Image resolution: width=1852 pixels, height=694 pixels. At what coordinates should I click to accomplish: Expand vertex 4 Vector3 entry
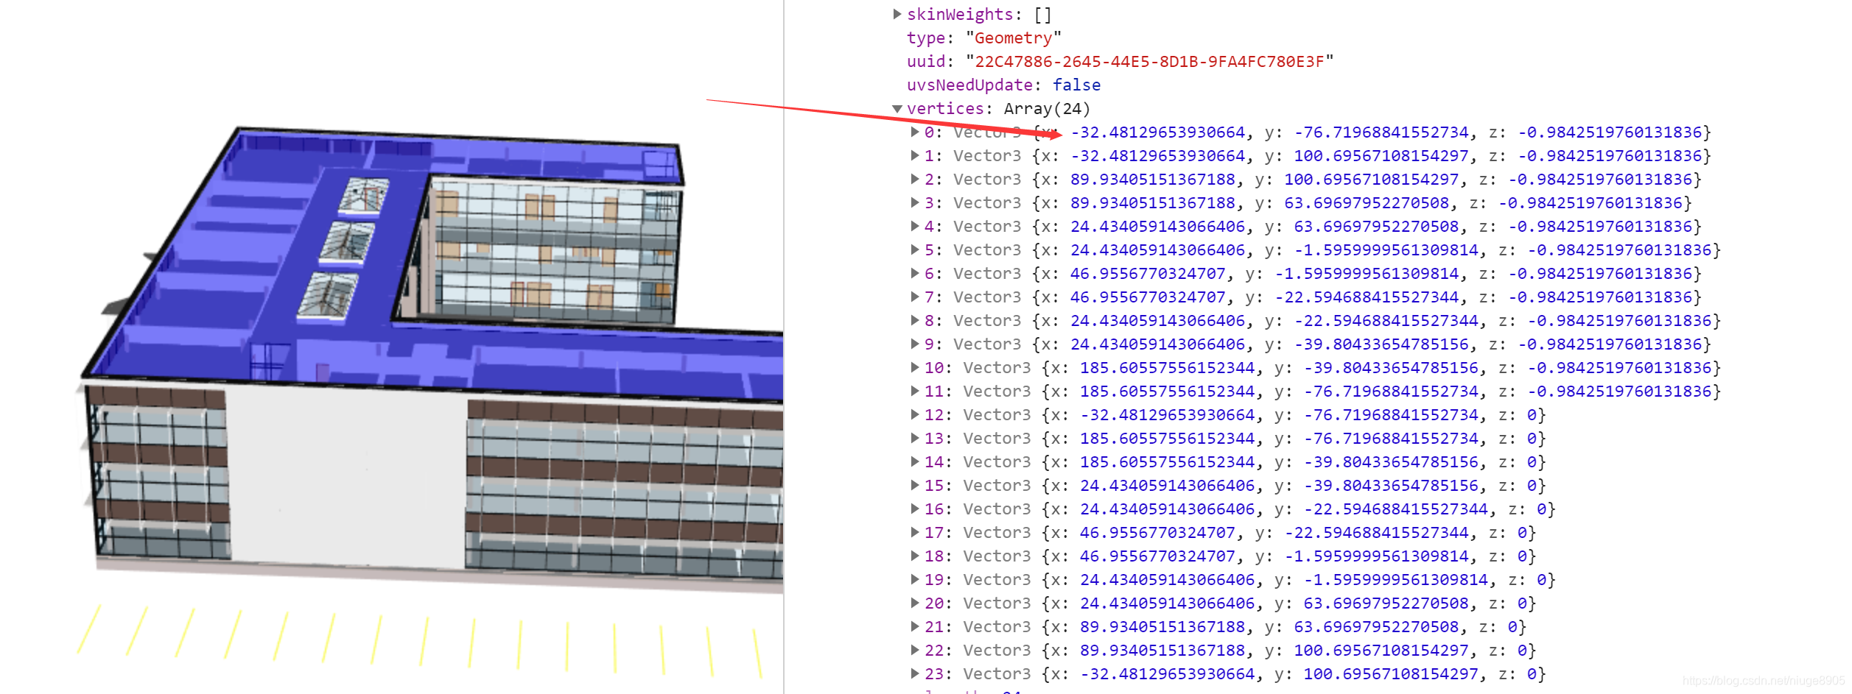(915, 227)
